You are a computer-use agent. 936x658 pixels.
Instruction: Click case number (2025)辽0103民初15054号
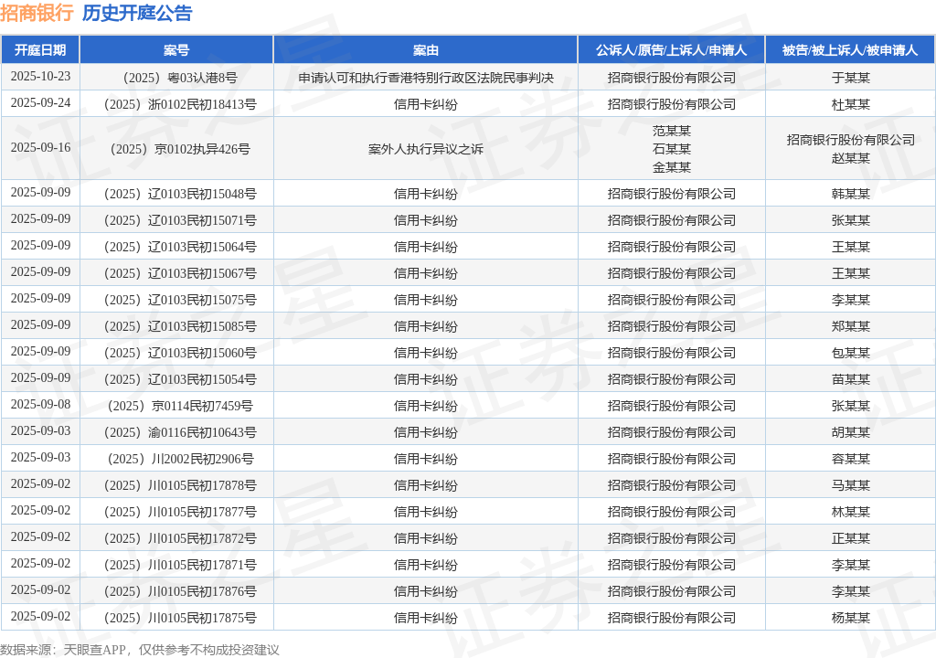tap(176, 380)
